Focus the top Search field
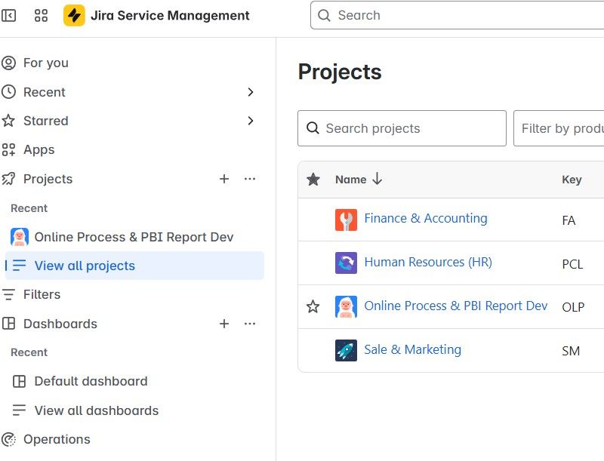604x461 pixels. [x=458, y=15]
